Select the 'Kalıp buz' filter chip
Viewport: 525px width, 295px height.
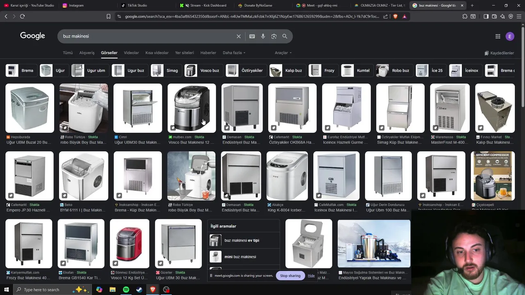(x=287, y=70)
